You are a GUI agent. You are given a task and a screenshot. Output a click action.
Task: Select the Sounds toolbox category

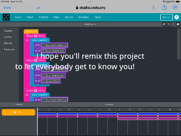click(x=8, y=31)
